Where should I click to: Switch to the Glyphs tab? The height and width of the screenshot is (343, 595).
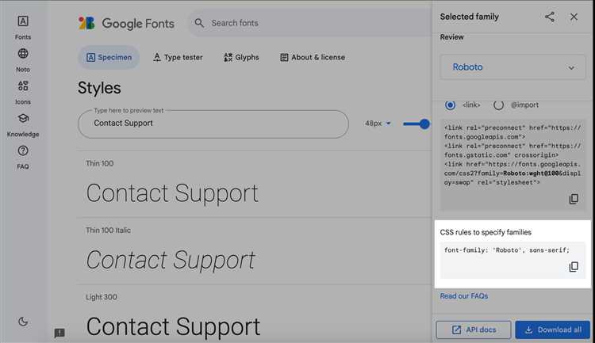click(x=241, y=57)
